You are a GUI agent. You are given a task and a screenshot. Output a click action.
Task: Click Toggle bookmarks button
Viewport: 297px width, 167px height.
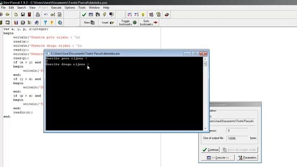click(x=128, y=23)
